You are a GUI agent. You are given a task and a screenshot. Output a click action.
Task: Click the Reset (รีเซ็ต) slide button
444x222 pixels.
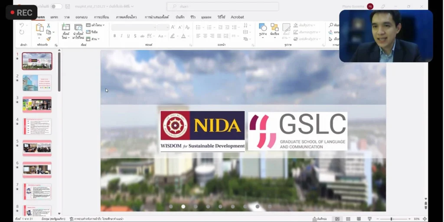click(92, 32)
